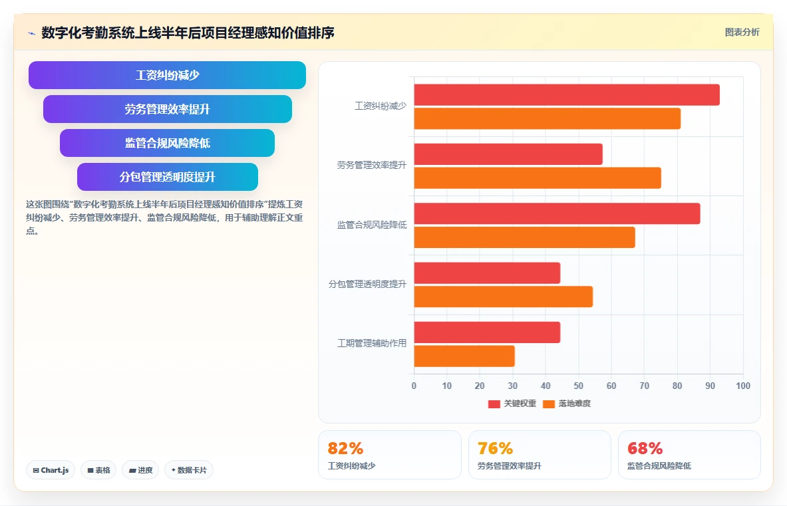Click the 76% stat value
Viewport: 787px width, 506px height.
click(495, 448)
